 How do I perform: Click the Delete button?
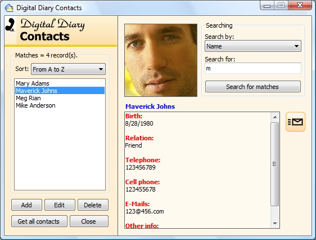(x=93, y=205)
